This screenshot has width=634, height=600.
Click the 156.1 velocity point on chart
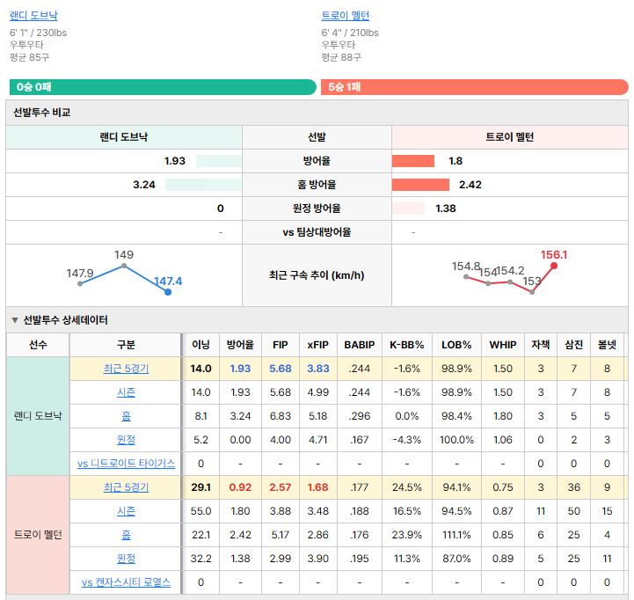[554, 266]
